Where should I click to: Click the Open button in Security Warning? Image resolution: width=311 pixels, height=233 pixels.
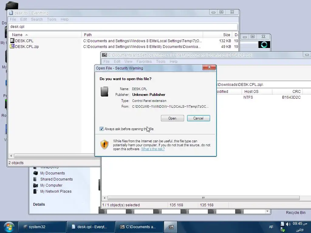click(x=173, y=118)
